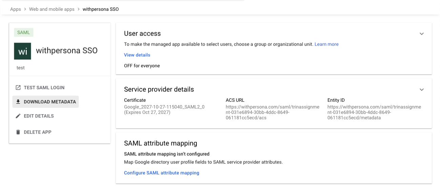Click the first breadcrumb separator after Apps
440x193 pixels.
click(25, 9)
